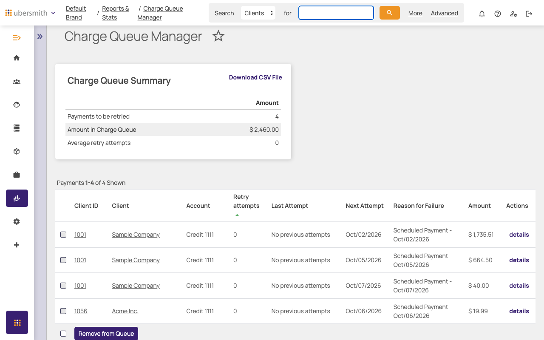Open details for the $1,735.51 payment
544x340 pixels.
(x=519, y=235)
